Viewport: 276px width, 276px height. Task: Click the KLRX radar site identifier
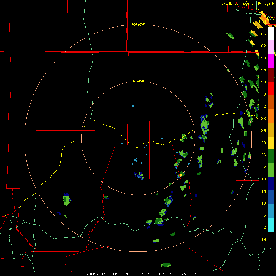pyautogui.click(x=147, y=274)
